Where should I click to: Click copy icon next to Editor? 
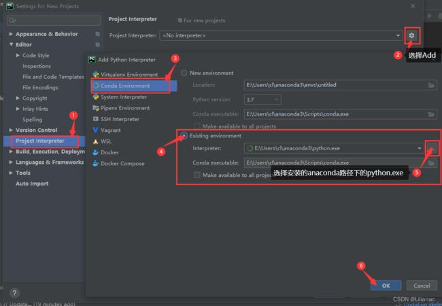click(97, 44)
